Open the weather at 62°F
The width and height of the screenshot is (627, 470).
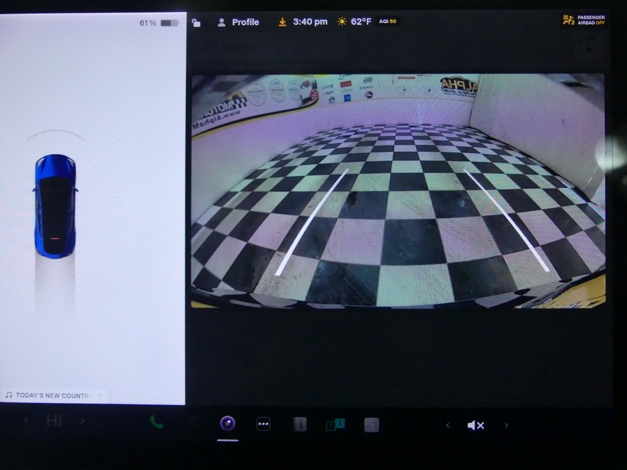[x=355, y=21]
